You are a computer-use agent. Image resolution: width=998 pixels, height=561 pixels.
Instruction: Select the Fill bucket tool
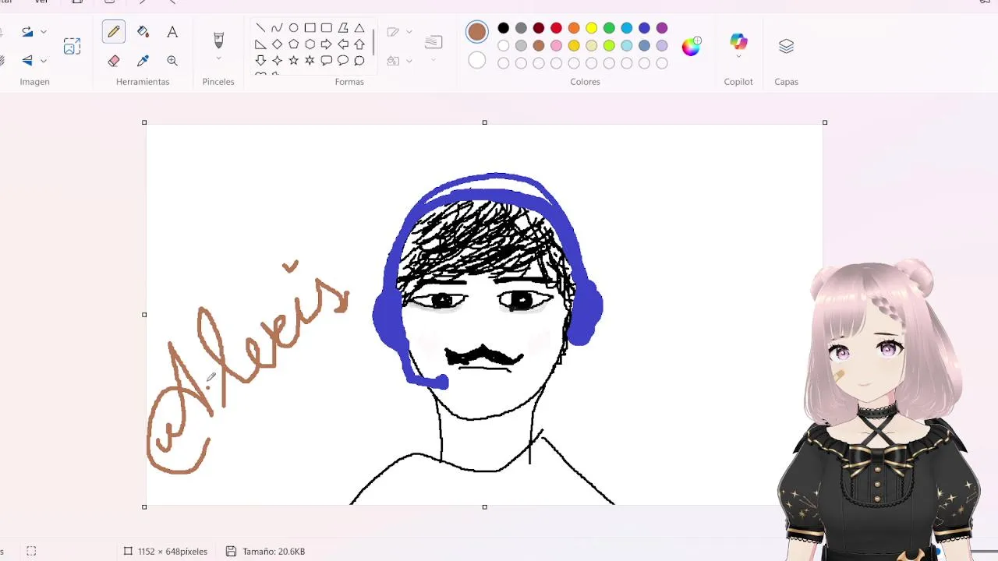[x=143, y=32]
